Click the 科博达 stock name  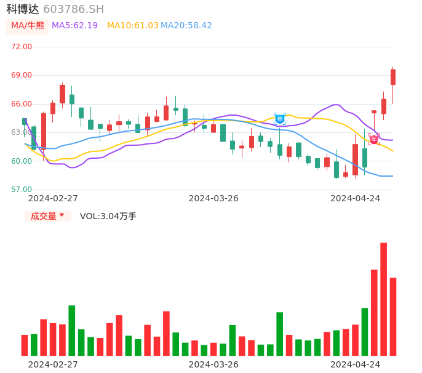[22, 9]
